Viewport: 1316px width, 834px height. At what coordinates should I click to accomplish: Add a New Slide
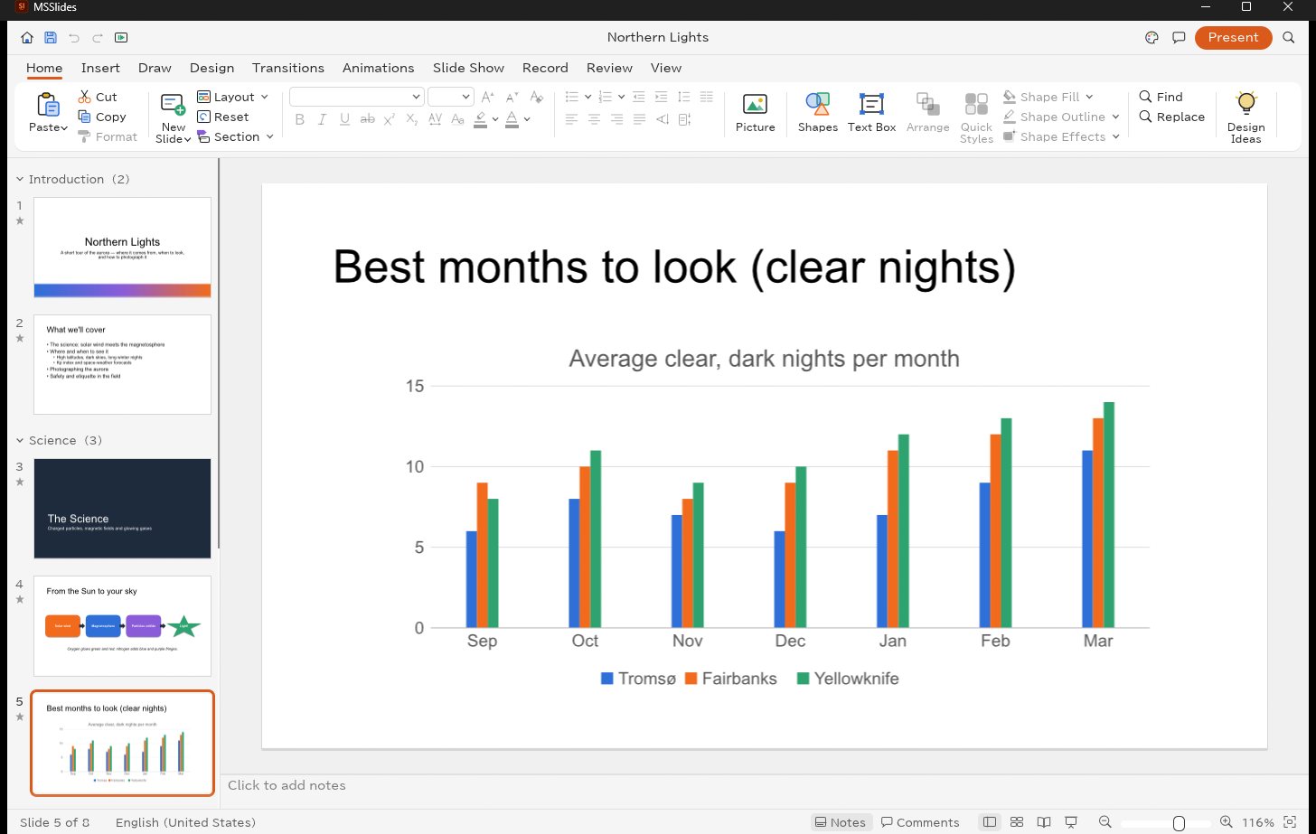(x=173, y=117)
